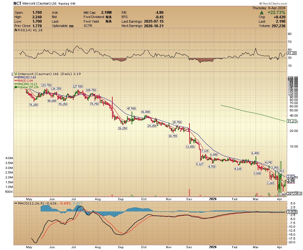Viewport: 303px width, 250px height.
Task: Click the 2.62 EMA axis tag
Action: [291, 176]
